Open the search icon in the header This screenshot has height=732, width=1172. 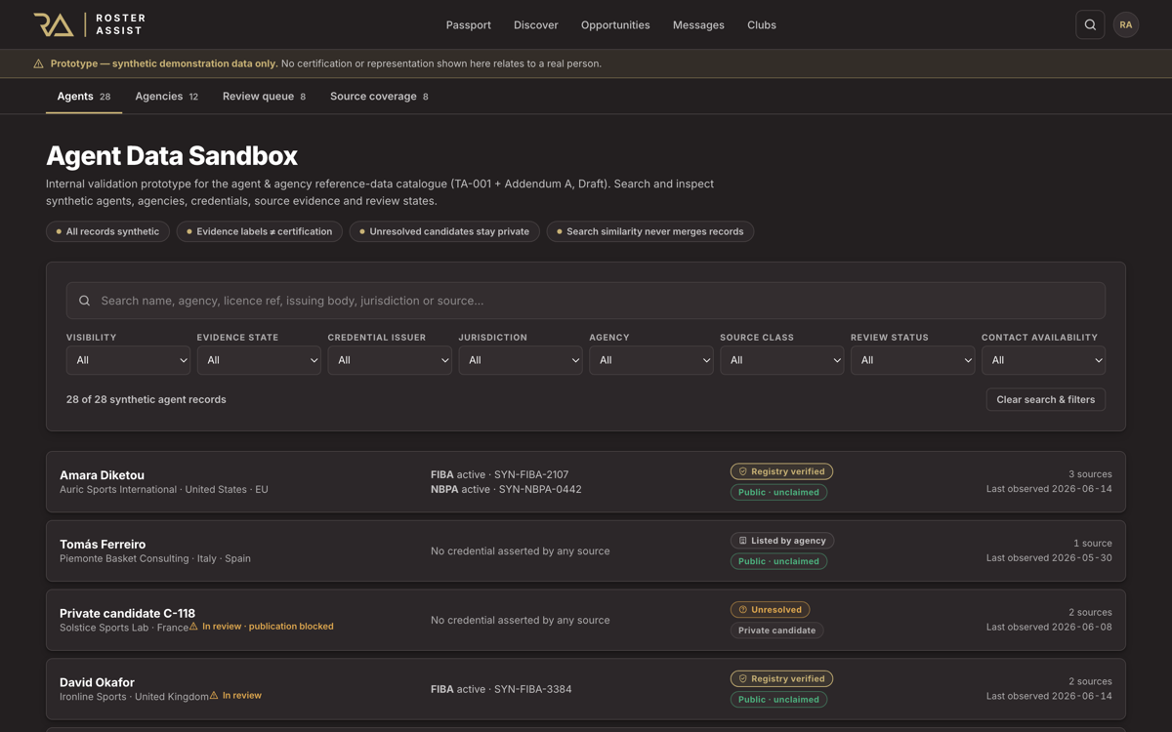pos(1090,24)
